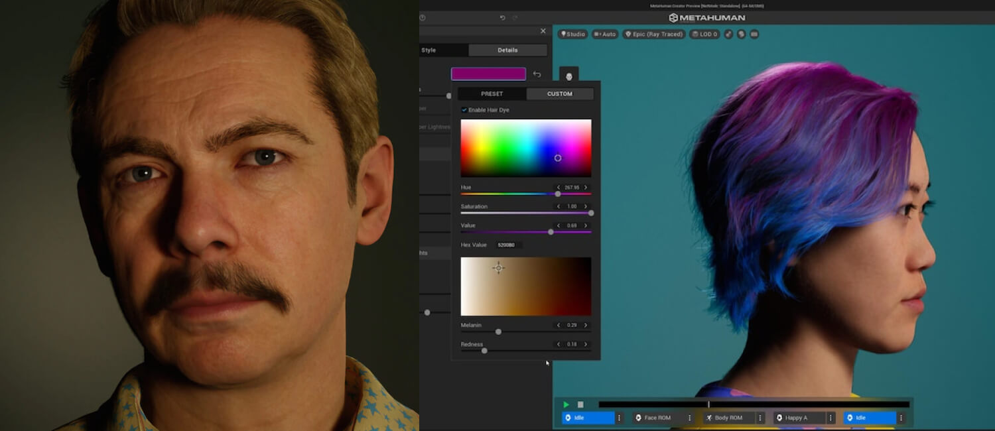Stop the animation with the square button
995x431 pixels.
pos(580,404)
